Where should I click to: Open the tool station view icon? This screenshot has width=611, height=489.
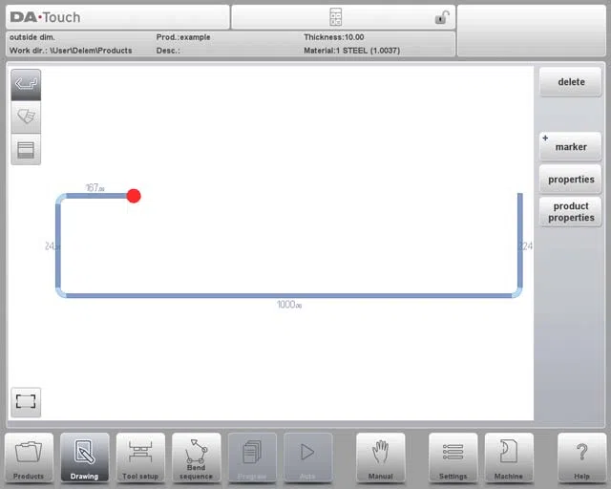pos(26,150)
